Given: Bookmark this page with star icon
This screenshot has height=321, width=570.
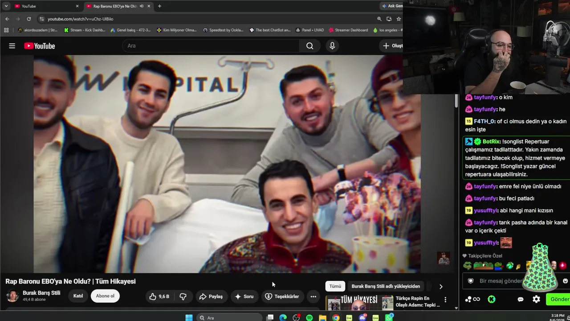Looking at the screenshot, I should pyautogui.click(x=399, y=19).
